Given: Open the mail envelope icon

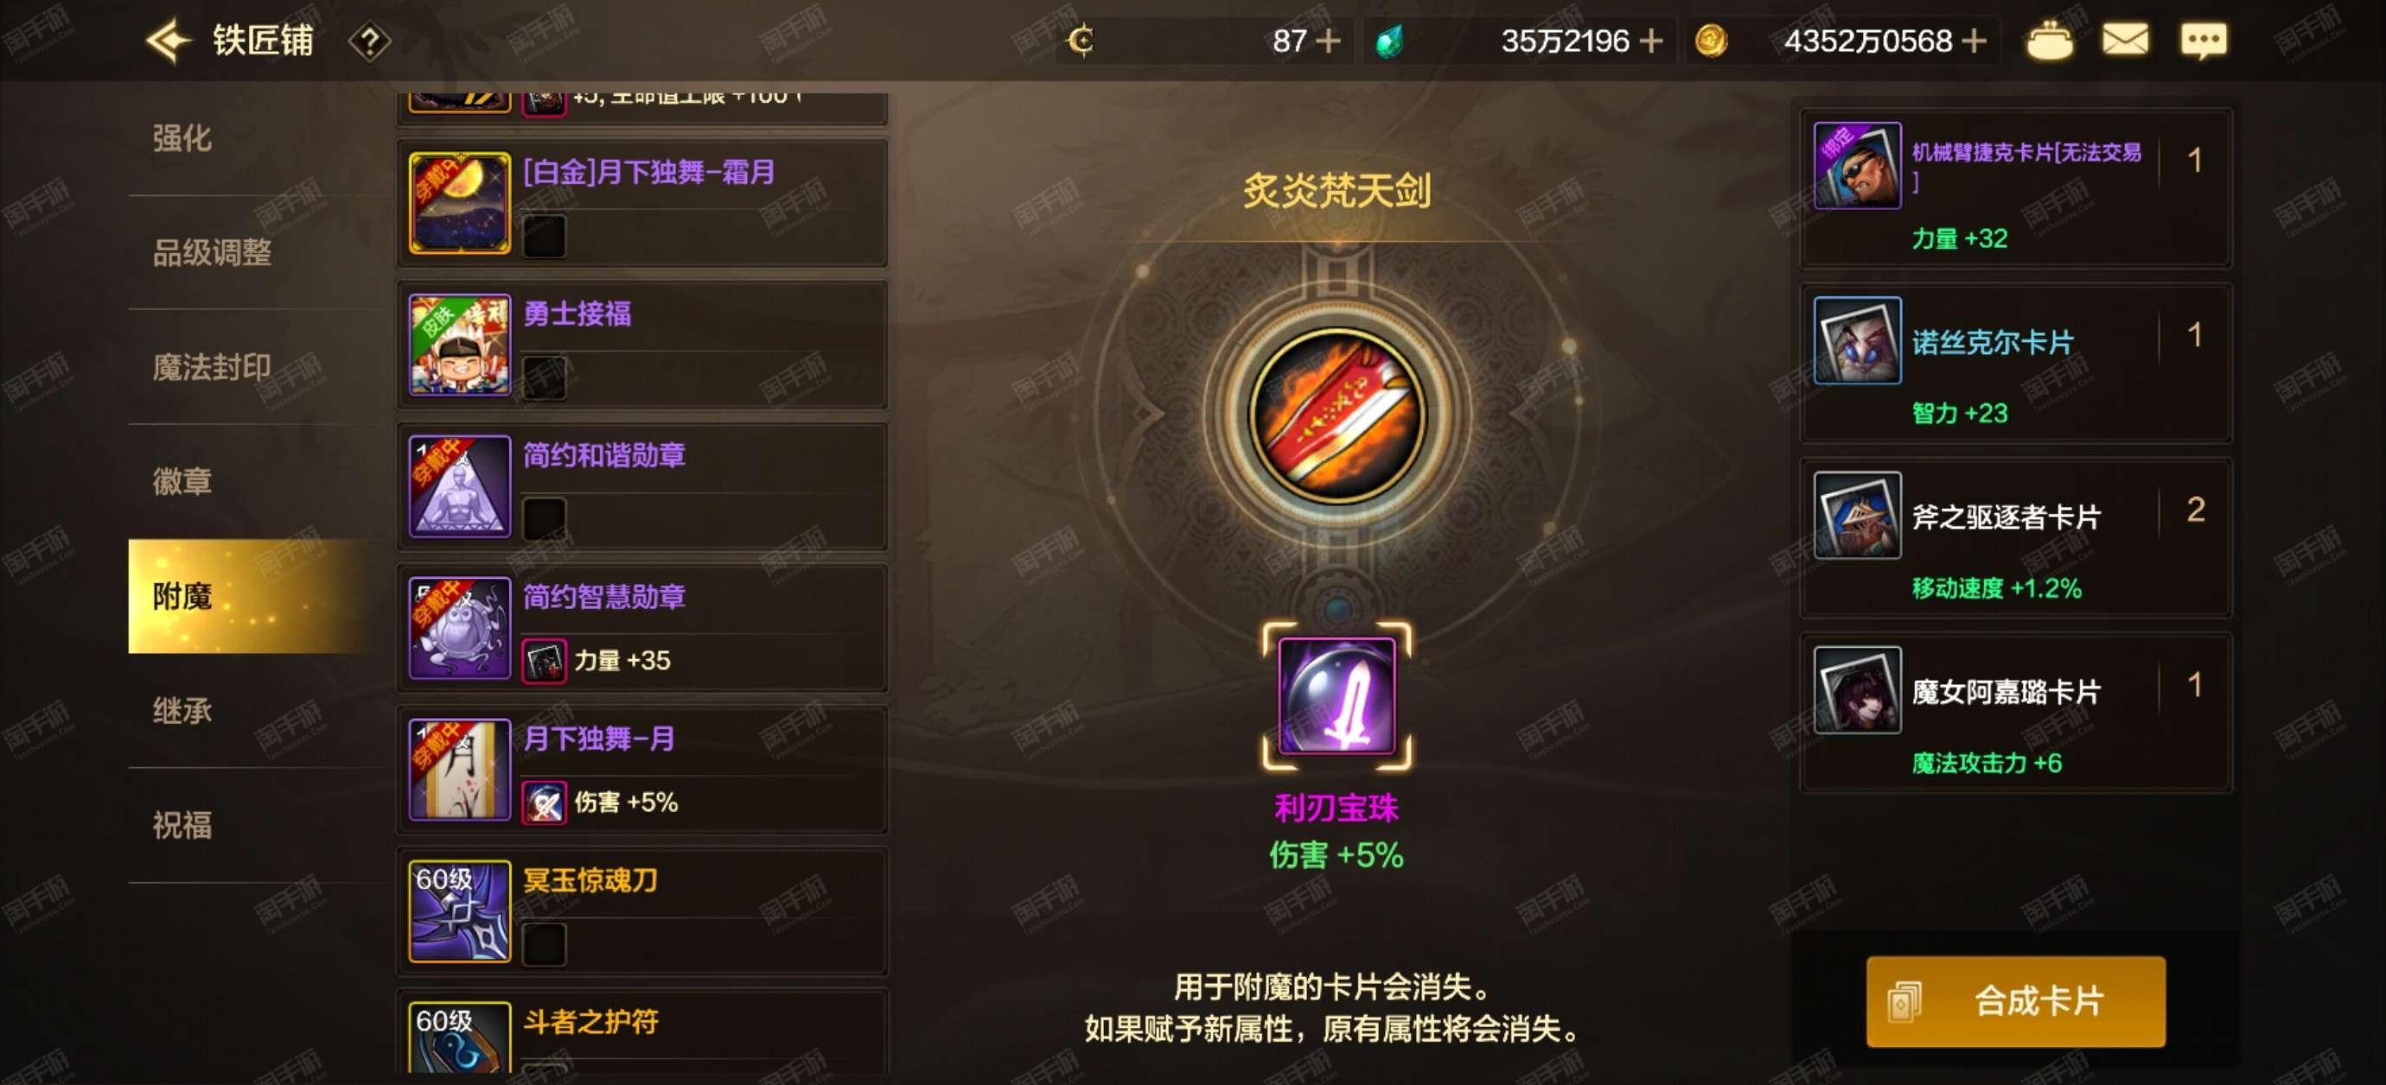Looking at the screenshot, I should (2125, 40).
